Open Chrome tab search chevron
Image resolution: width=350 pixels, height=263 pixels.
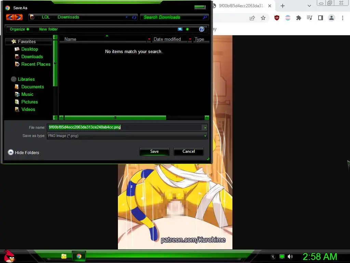click(309, 6)
